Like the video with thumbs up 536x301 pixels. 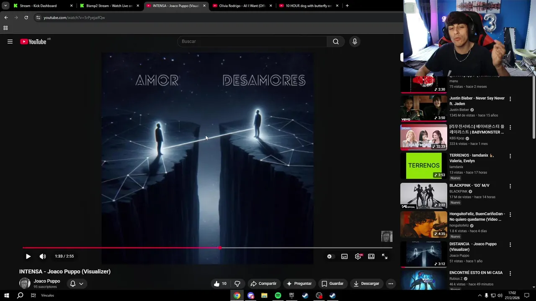tap(220, 283)
